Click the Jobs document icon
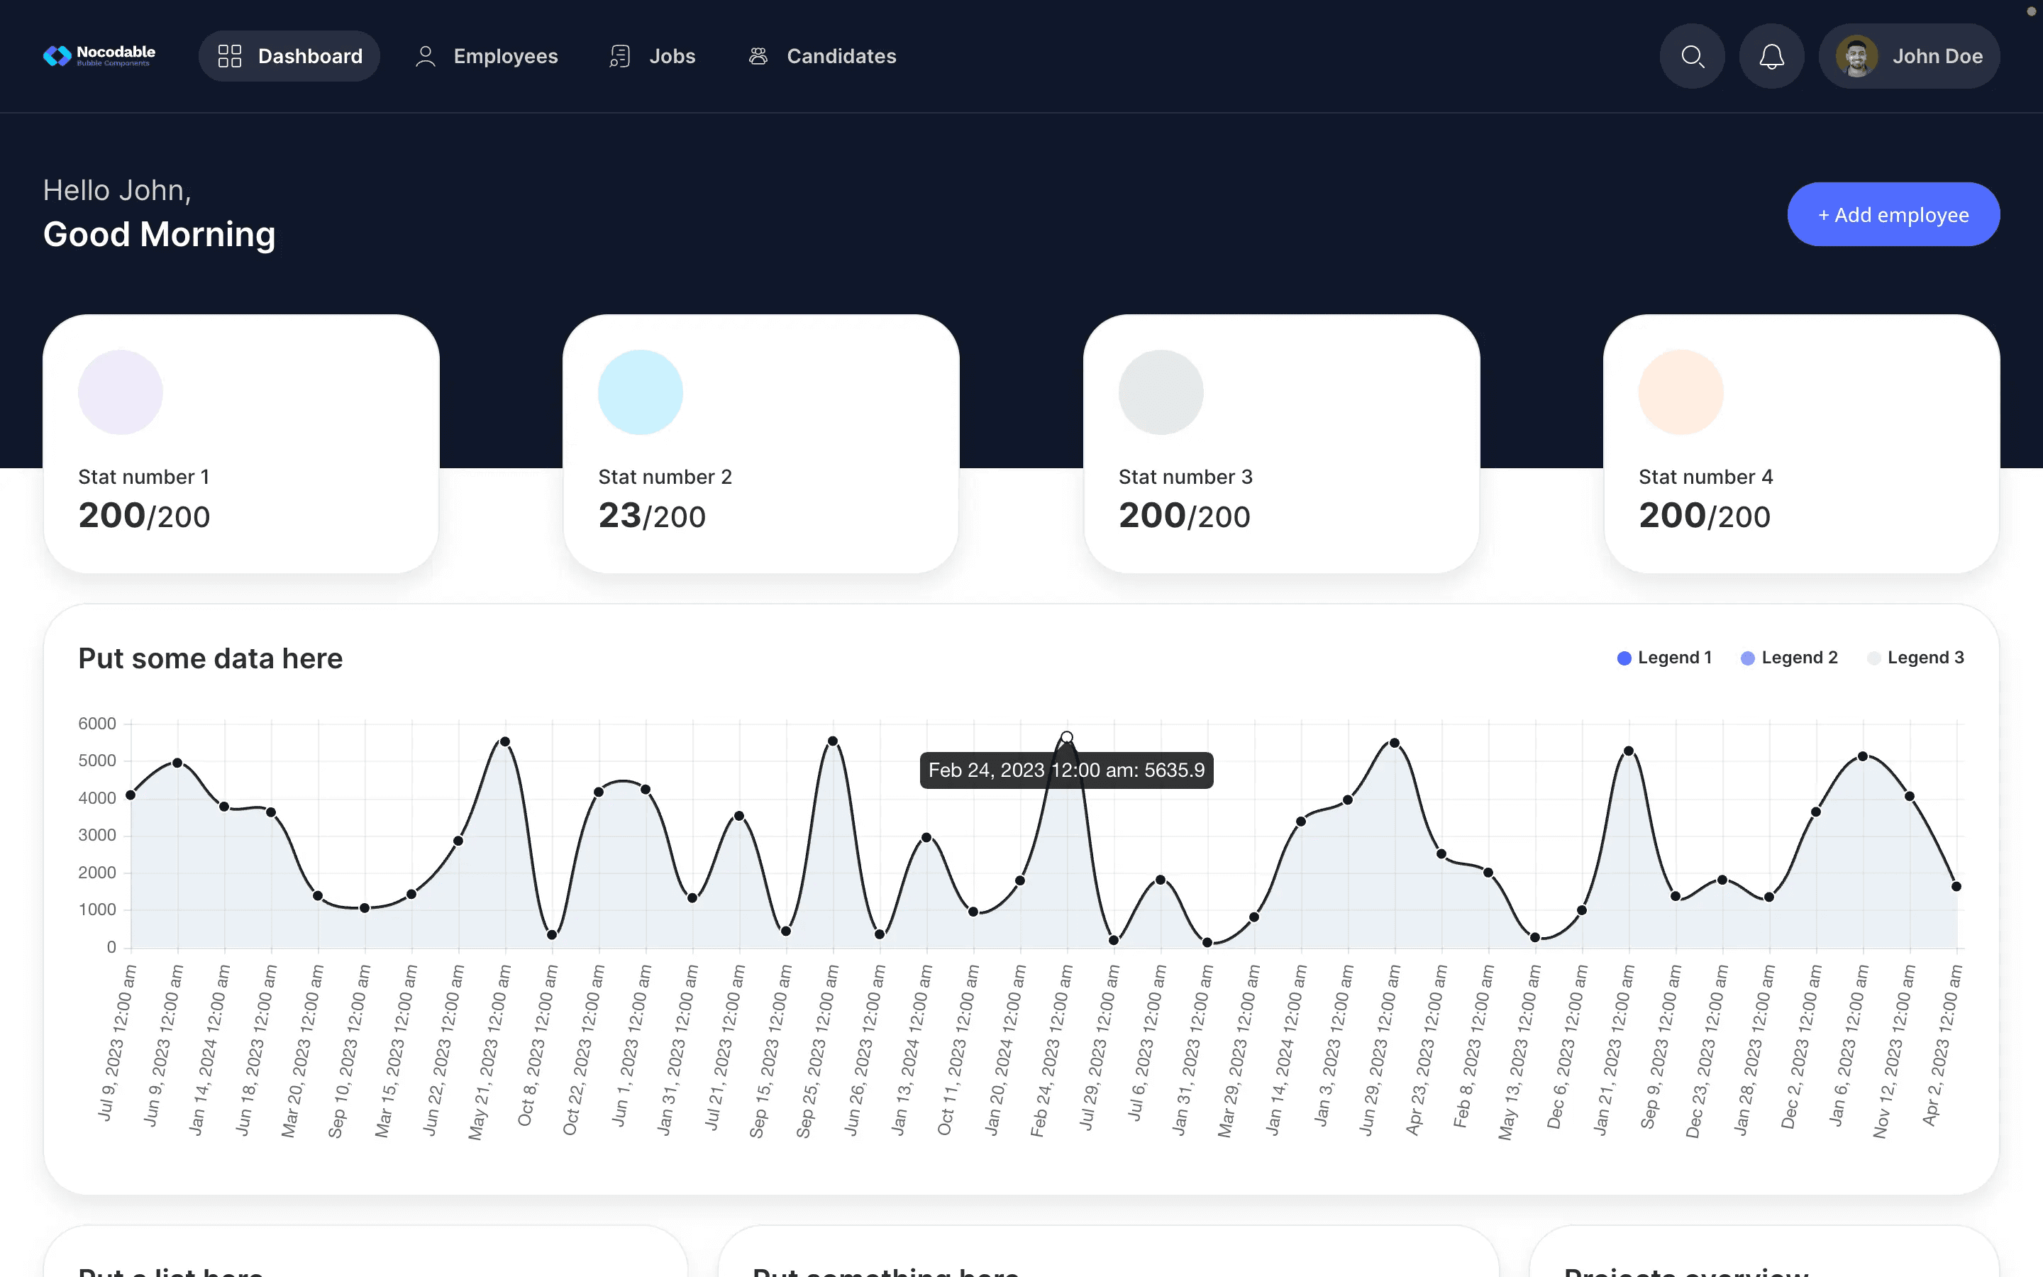Image resolution: width=2043 pixels, height=1277 pixels. (x=620, y=56)
